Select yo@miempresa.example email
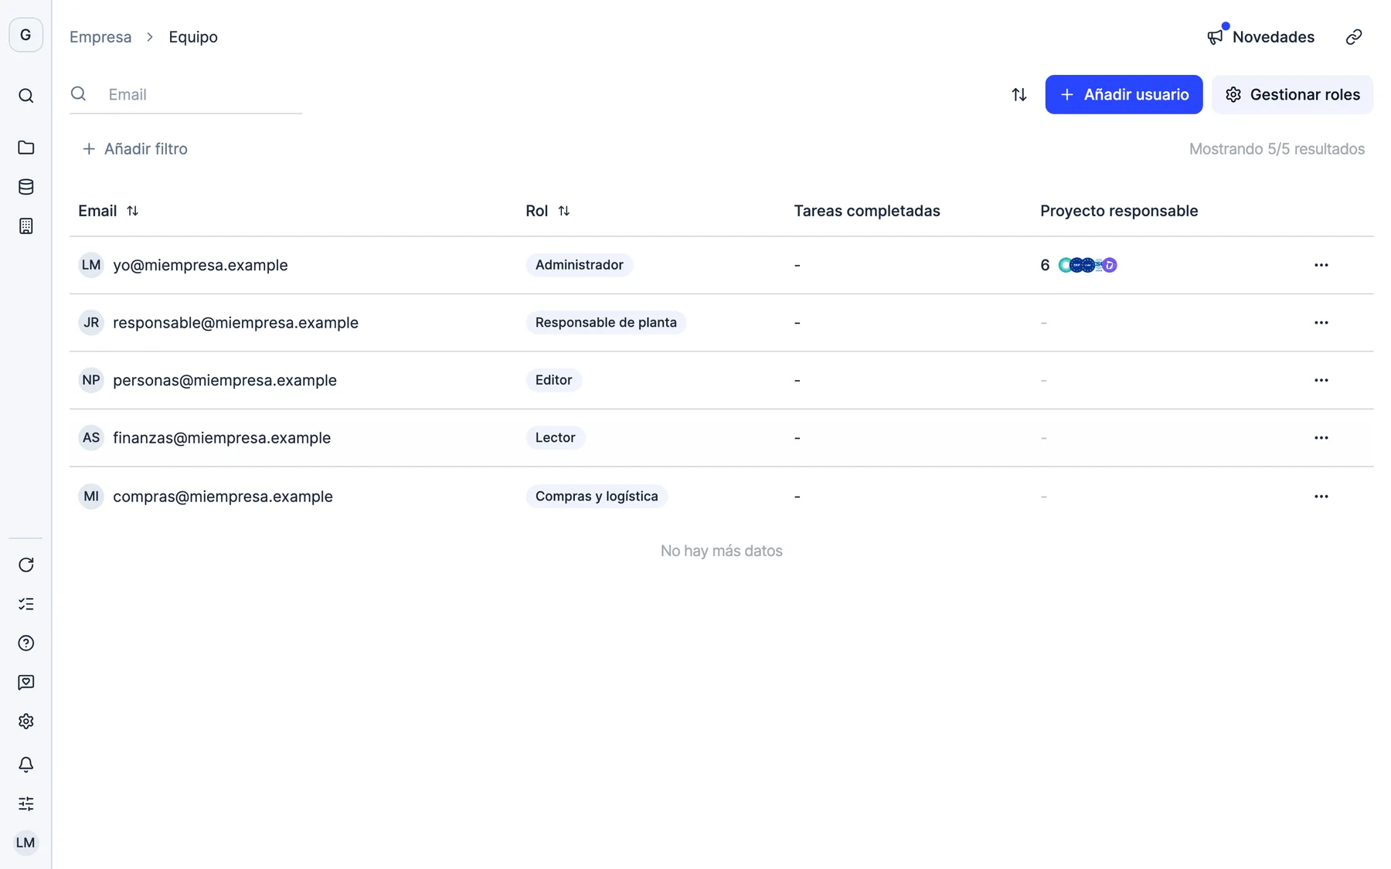Image resolution: width=1391 pixels, height=869 pixels. point(200,265)
